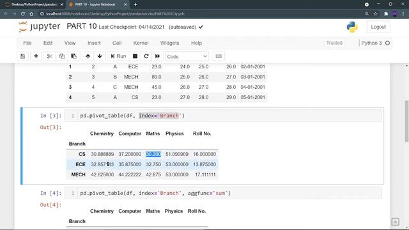Open the cell type Code dropdown
The height and width of the screenshot is (230, 409).
coord(187,57)
